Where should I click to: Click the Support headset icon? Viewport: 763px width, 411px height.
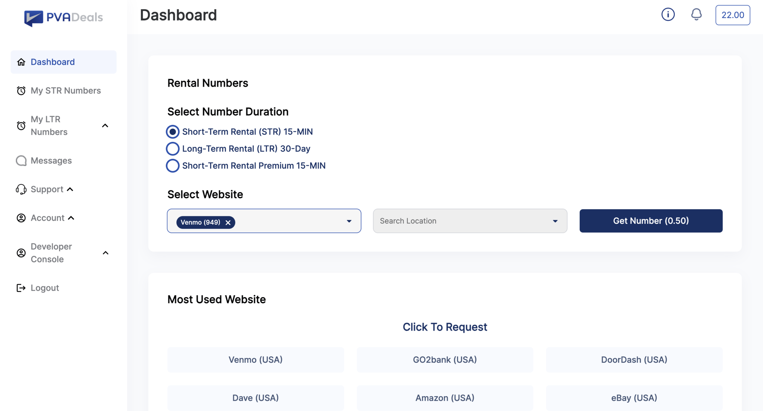tap(21, 189)
